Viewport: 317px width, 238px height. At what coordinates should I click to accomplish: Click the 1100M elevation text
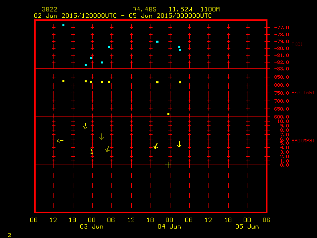[x=210, y=9]
